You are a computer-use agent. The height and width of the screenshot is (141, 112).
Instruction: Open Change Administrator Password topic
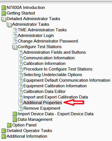click(48, 41)
